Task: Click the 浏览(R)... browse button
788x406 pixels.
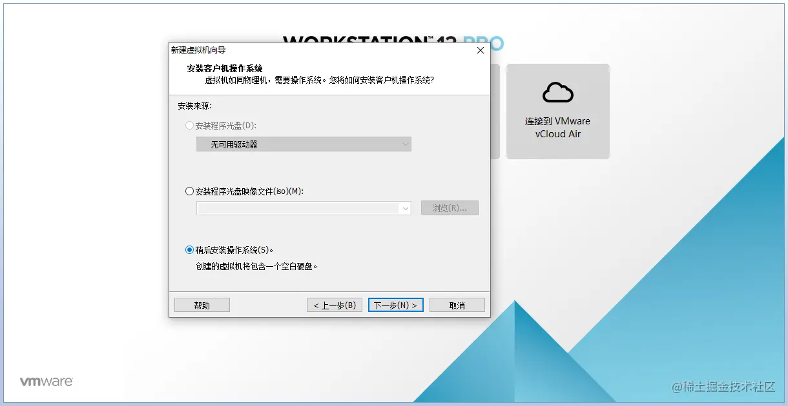Action: [x=450, y=208]
